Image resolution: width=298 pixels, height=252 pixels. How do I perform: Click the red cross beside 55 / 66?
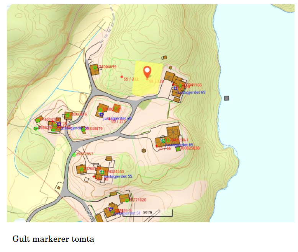(157, 146)
